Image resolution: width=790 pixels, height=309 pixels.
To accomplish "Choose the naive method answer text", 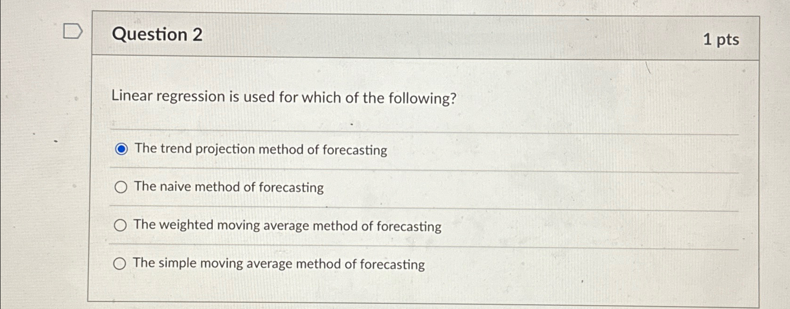I will 228,187.
